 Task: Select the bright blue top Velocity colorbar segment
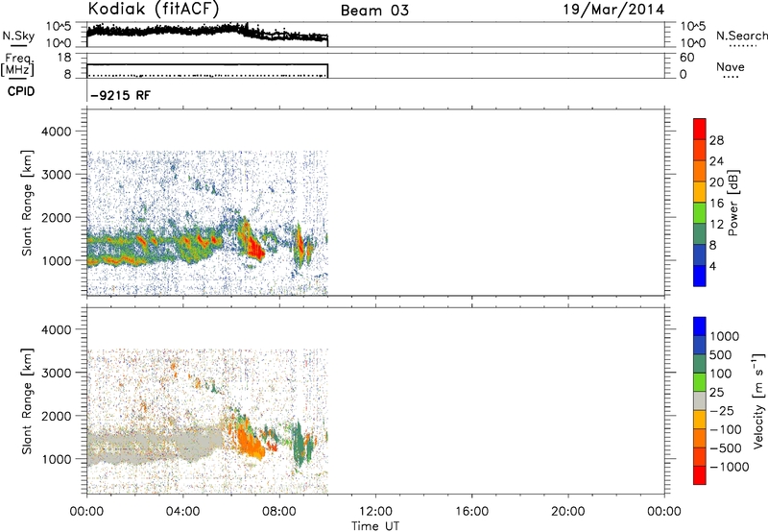[700, 326]
